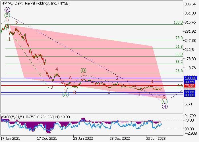The image size is (199, 142).
Task: Click the green 50.0 Fibonacci level label
Action: point(179,54)
